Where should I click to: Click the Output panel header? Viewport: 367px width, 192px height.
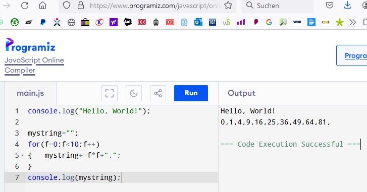click(241, 93)
